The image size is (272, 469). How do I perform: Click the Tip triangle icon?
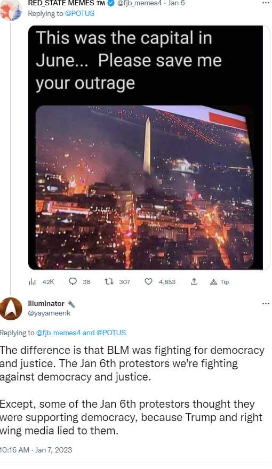click(213, 282)
